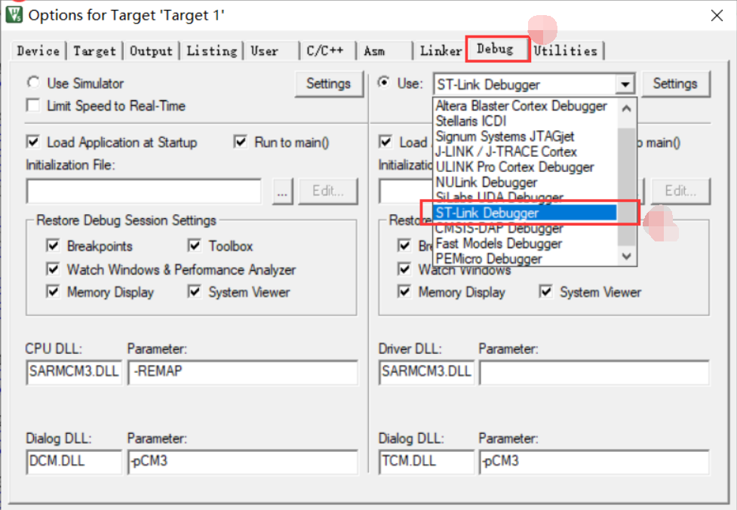Click the right -pCM3 parameter field
The width and height of the screenshot is (737, 510).
[x=594, y=462]
